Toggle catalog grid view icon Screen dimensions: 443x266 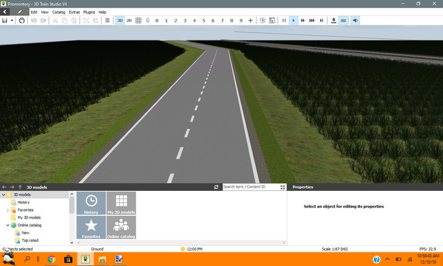click(282, 187)
